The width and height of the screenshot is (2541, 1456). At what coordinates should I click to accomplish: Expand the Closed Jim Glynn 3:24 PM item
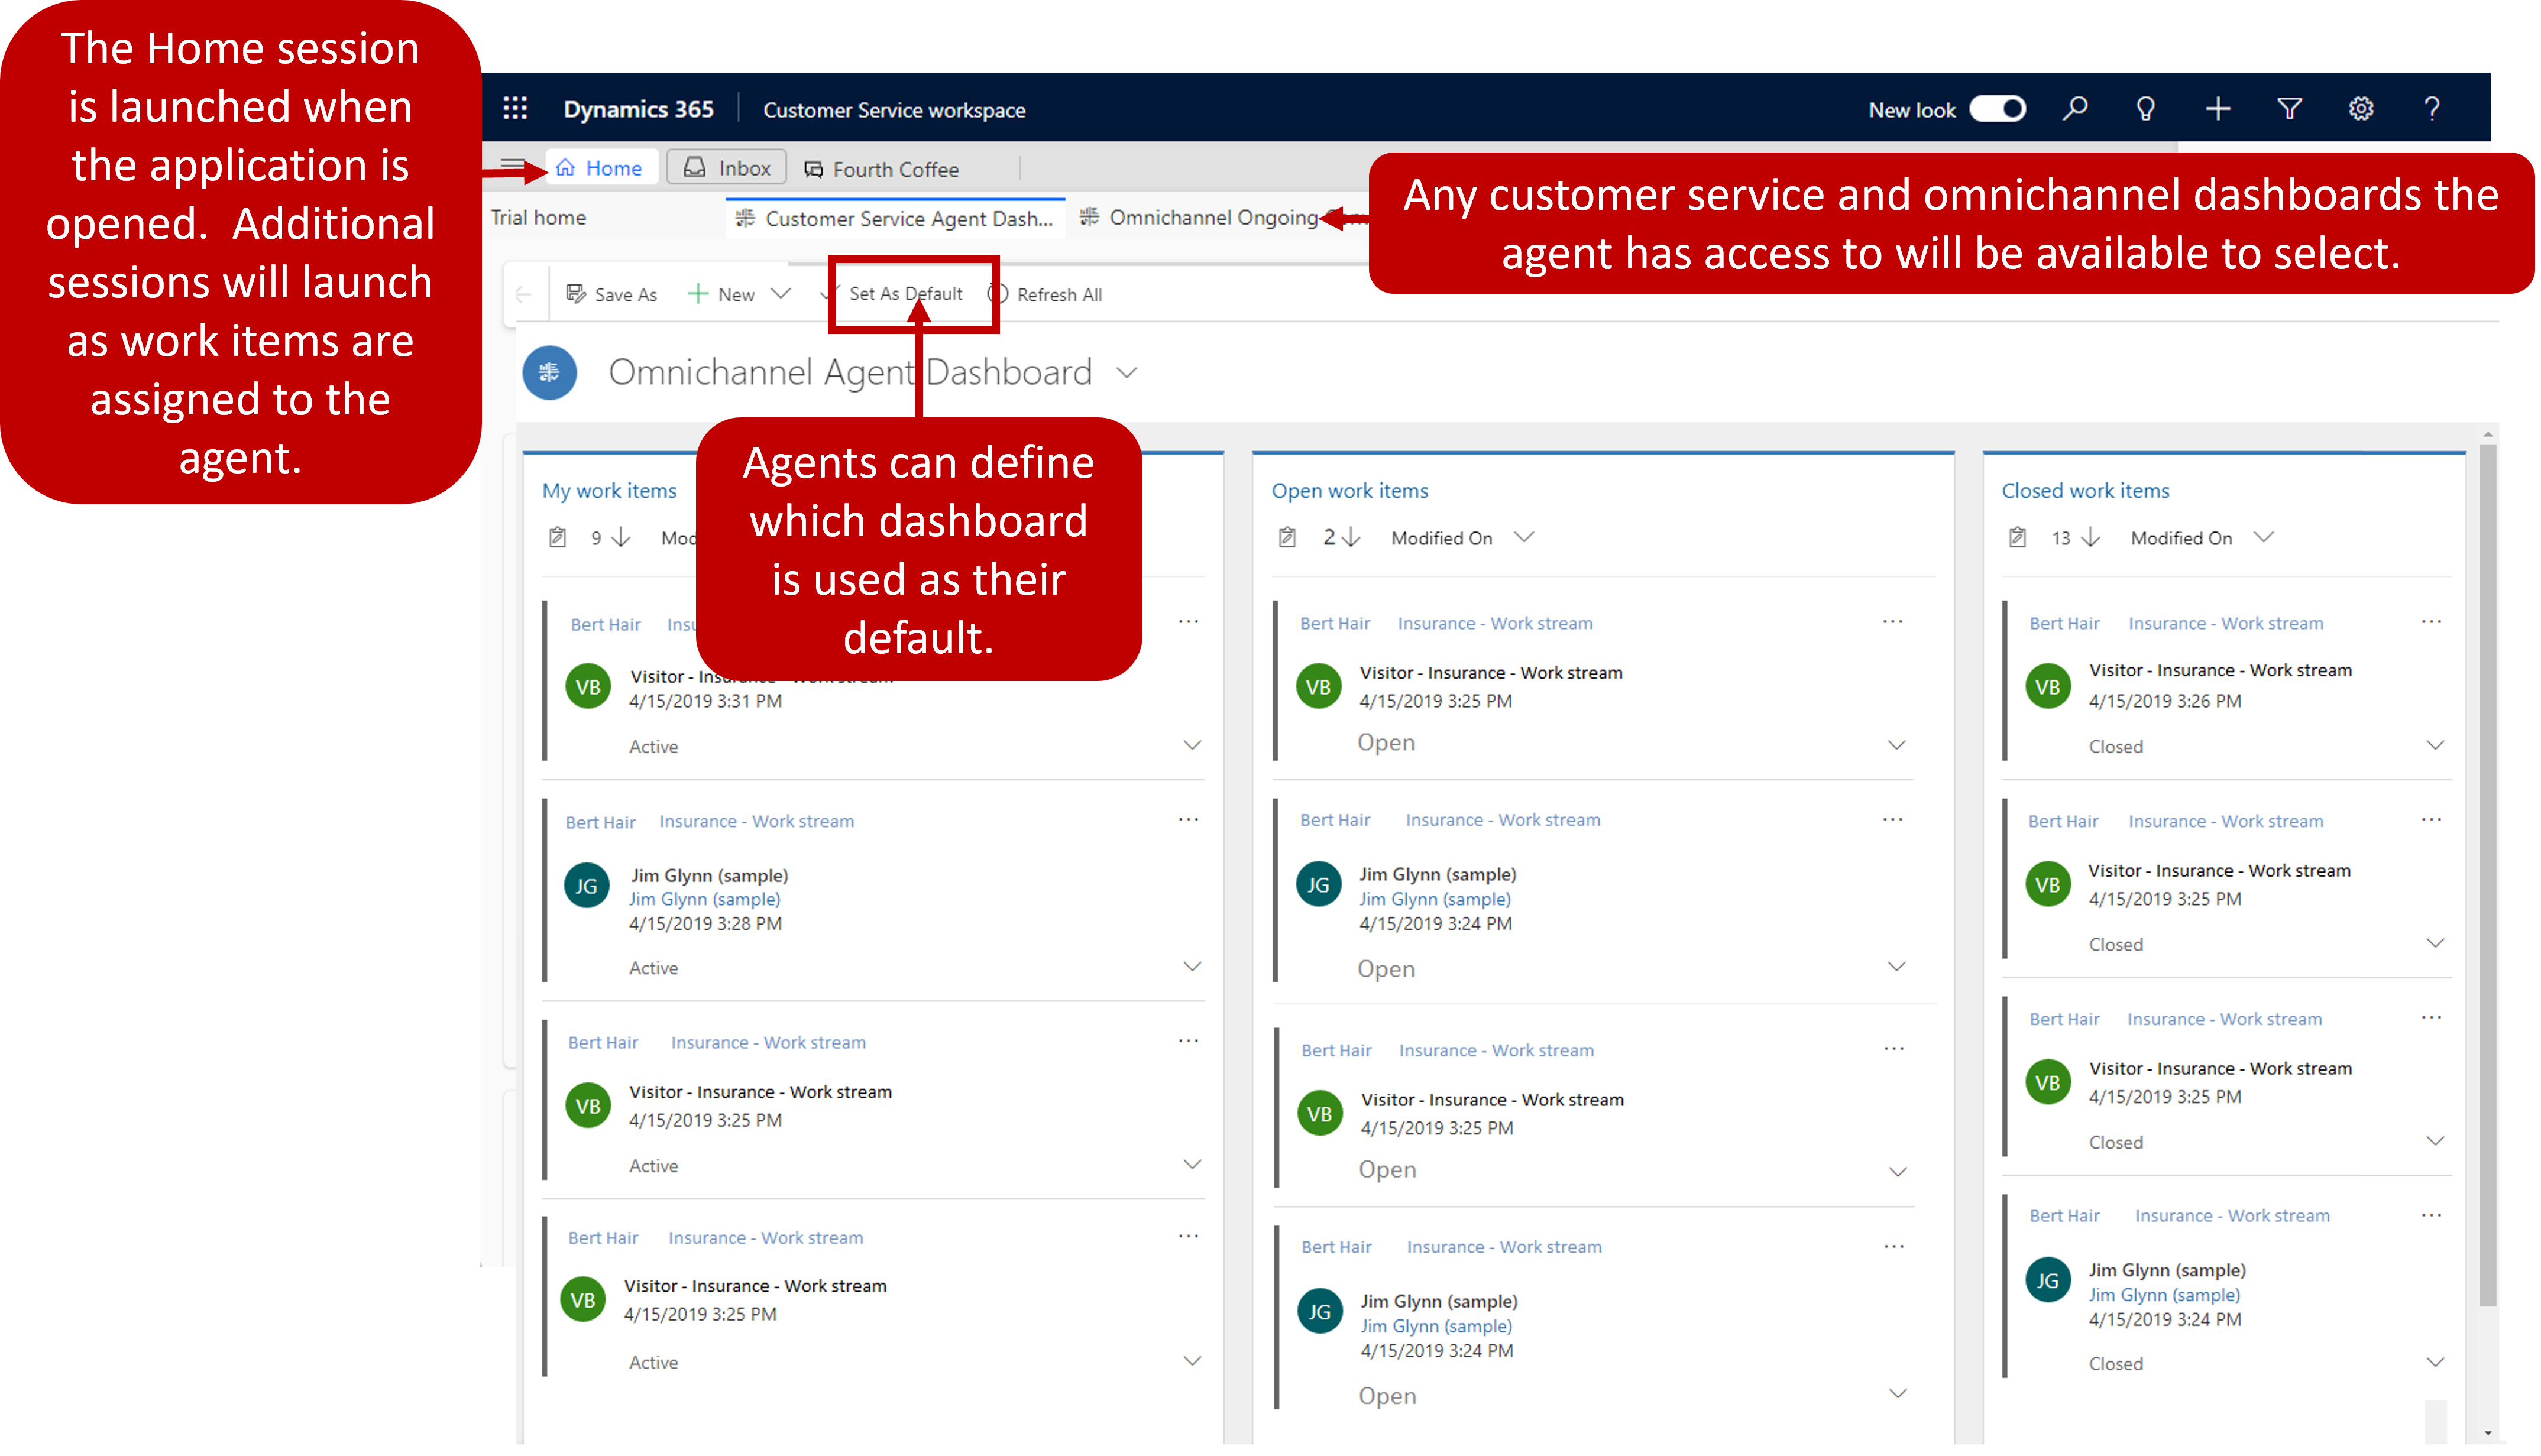[x=2436, y=1362]
